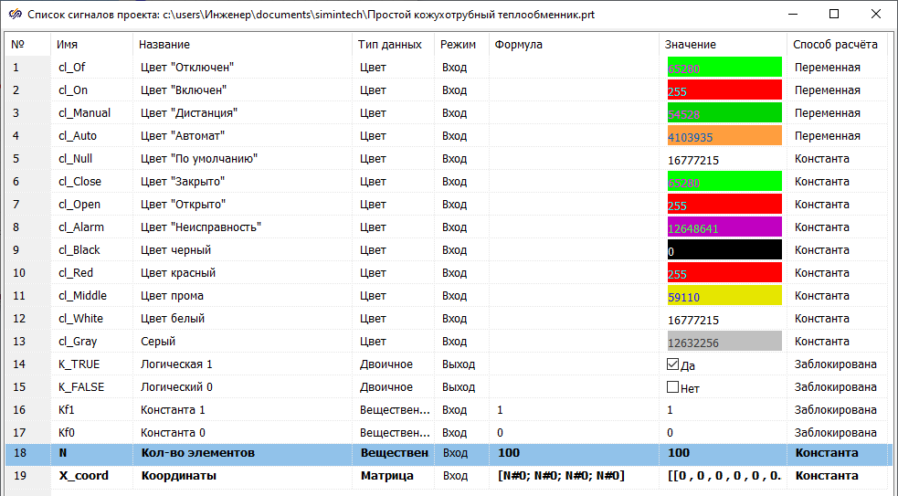Image resolution: width=898 pixels, height=496 pixels.
Task: Select the black color swatch of cl_Black
Action: (724, 250)
